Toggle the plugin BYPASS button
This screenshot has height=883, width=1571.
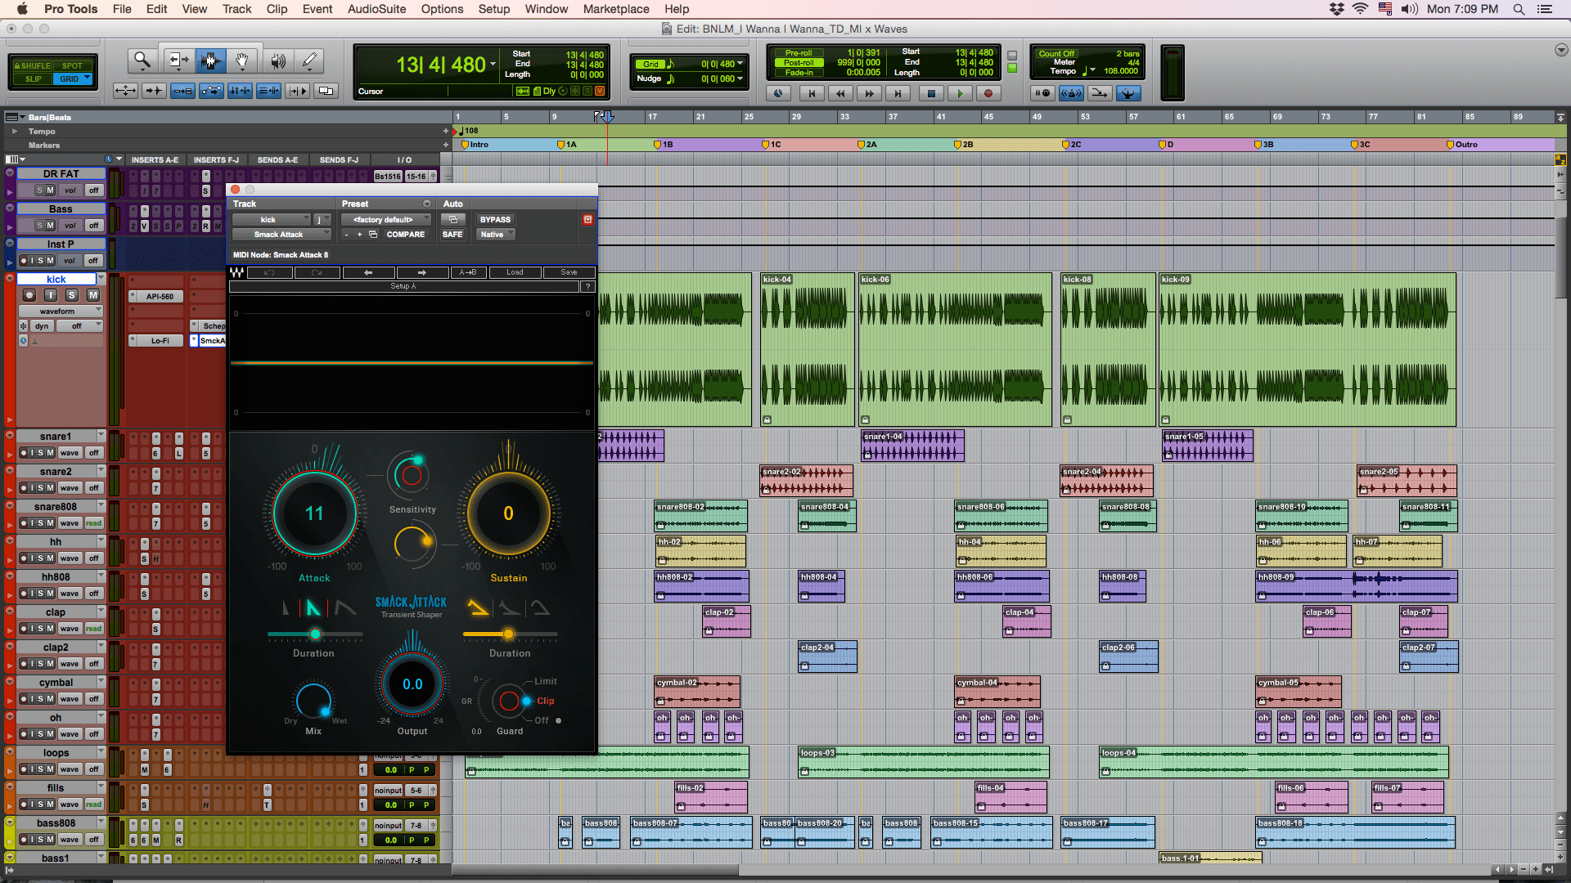[x=495, y=219]
